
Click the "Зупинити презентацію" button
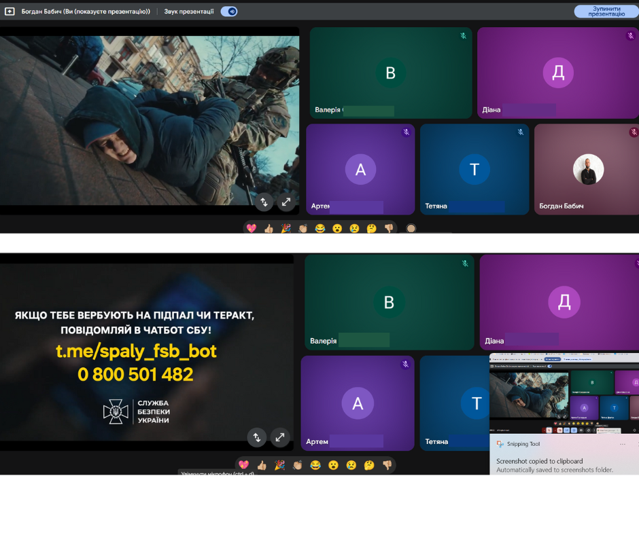(606, 12)
